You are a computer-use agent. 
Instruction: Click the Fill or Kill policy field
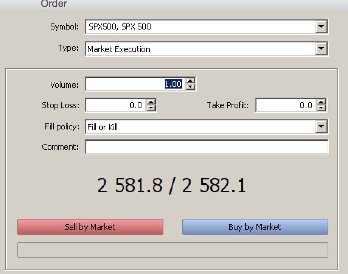pyautogui.click(x=207, y=126)
